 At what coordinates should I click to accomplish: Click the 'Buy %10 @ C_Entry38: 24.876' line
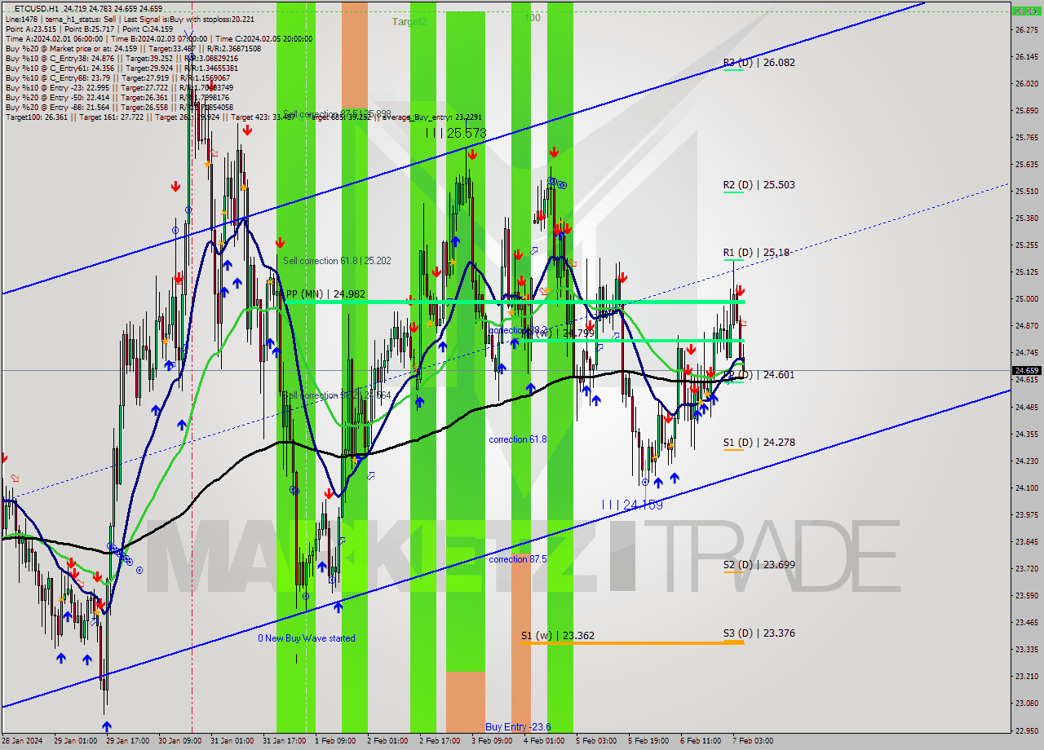(122, 58)
